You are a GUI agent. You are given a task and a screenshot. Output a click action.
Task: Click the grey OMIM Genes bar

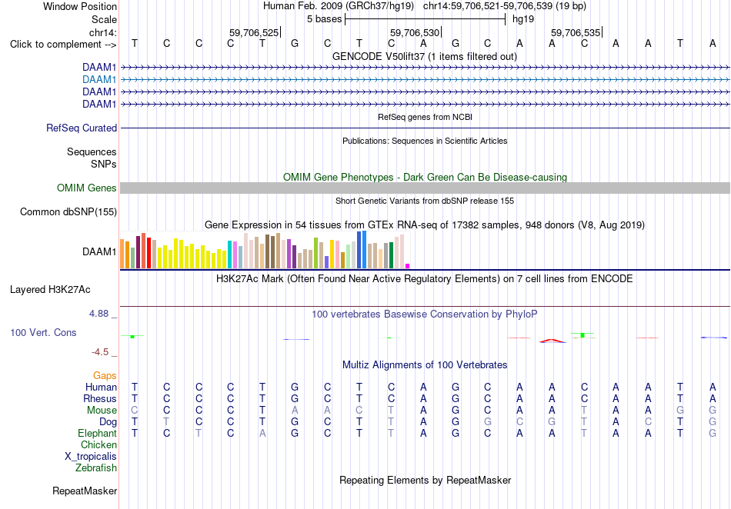click(x=425, y=188)
